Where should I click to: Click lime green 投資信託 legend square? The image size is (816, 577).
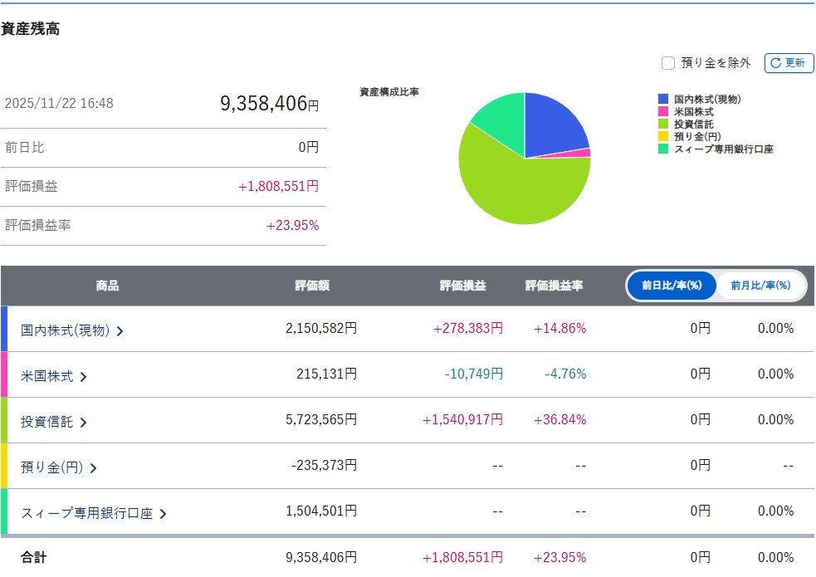point(663,125)
